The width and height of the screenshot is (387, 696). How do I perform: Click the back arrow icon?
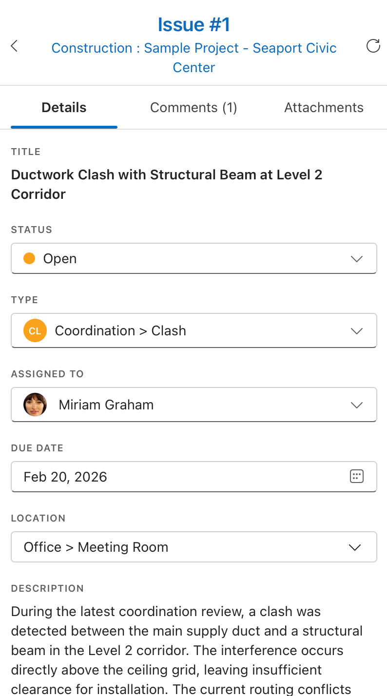pyautogui.click(x=14, y=46)
